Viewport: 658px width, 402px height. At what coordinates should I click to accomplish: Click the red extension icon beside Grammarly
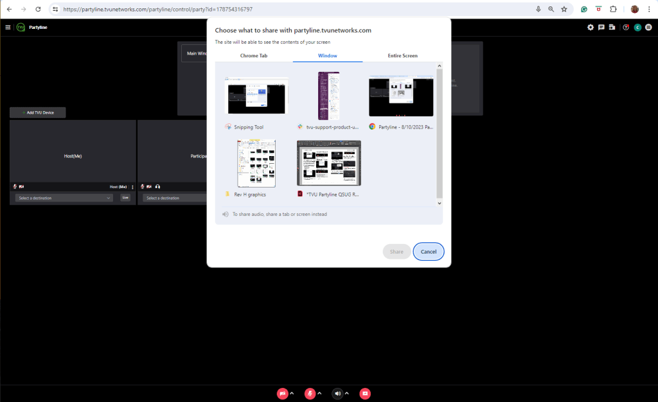[x=598, y=9]
